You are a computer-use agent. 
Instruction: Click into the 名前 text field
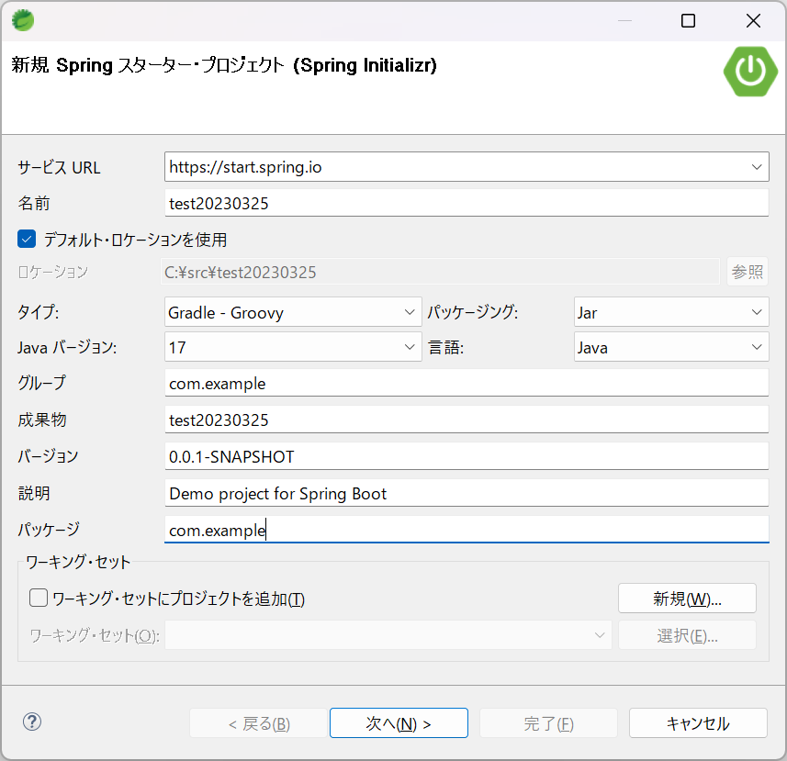tap(466, 203)
